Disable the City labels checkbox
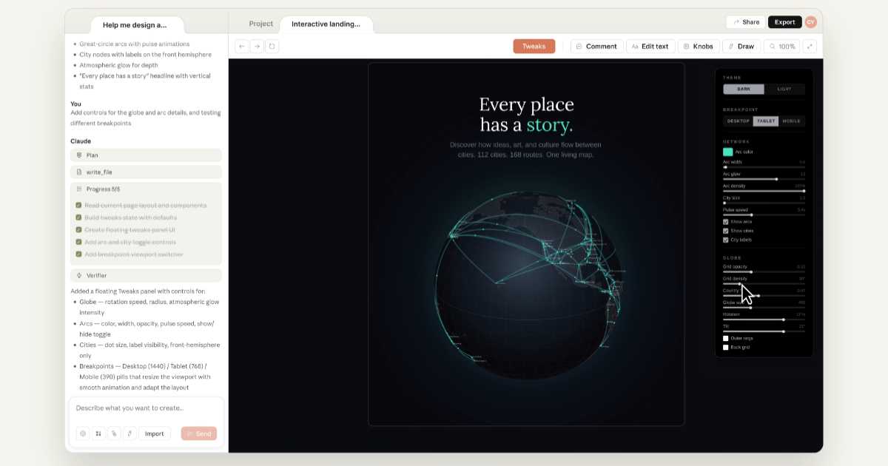 pyautogui.click(x=726, y=240)
